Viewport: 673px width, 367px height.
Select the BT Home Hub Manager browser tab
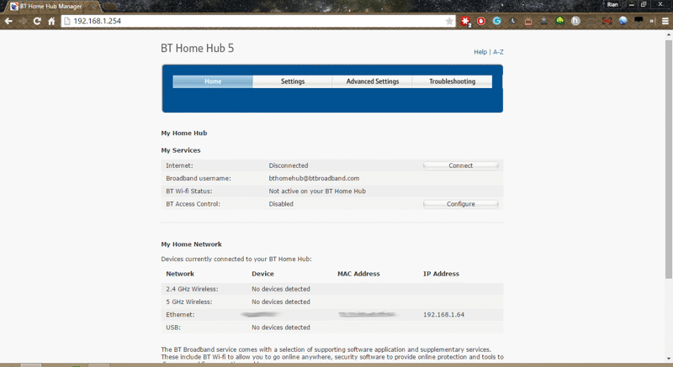pos(50,6)
